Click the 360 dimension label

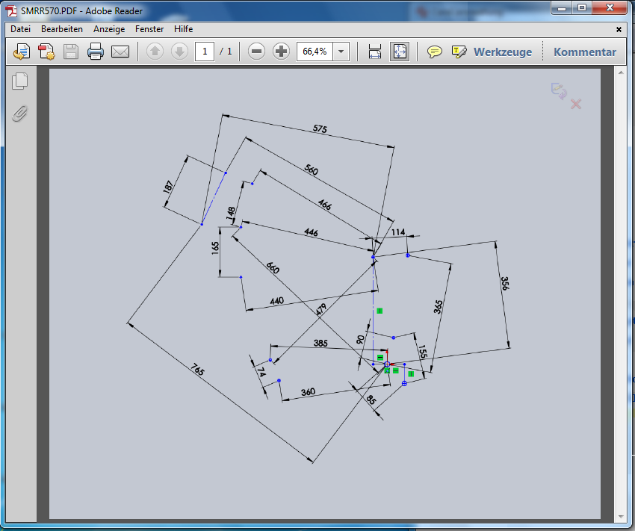(308, 392)
